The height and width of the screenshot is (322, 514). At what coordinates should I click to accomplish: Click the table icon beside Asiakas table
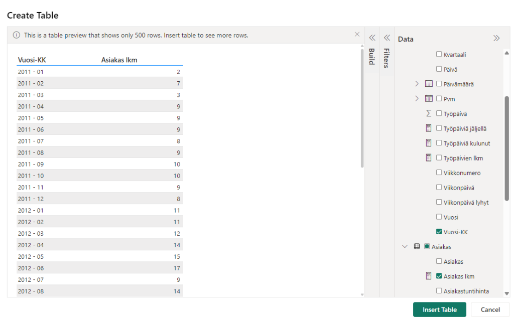(417, 246)
